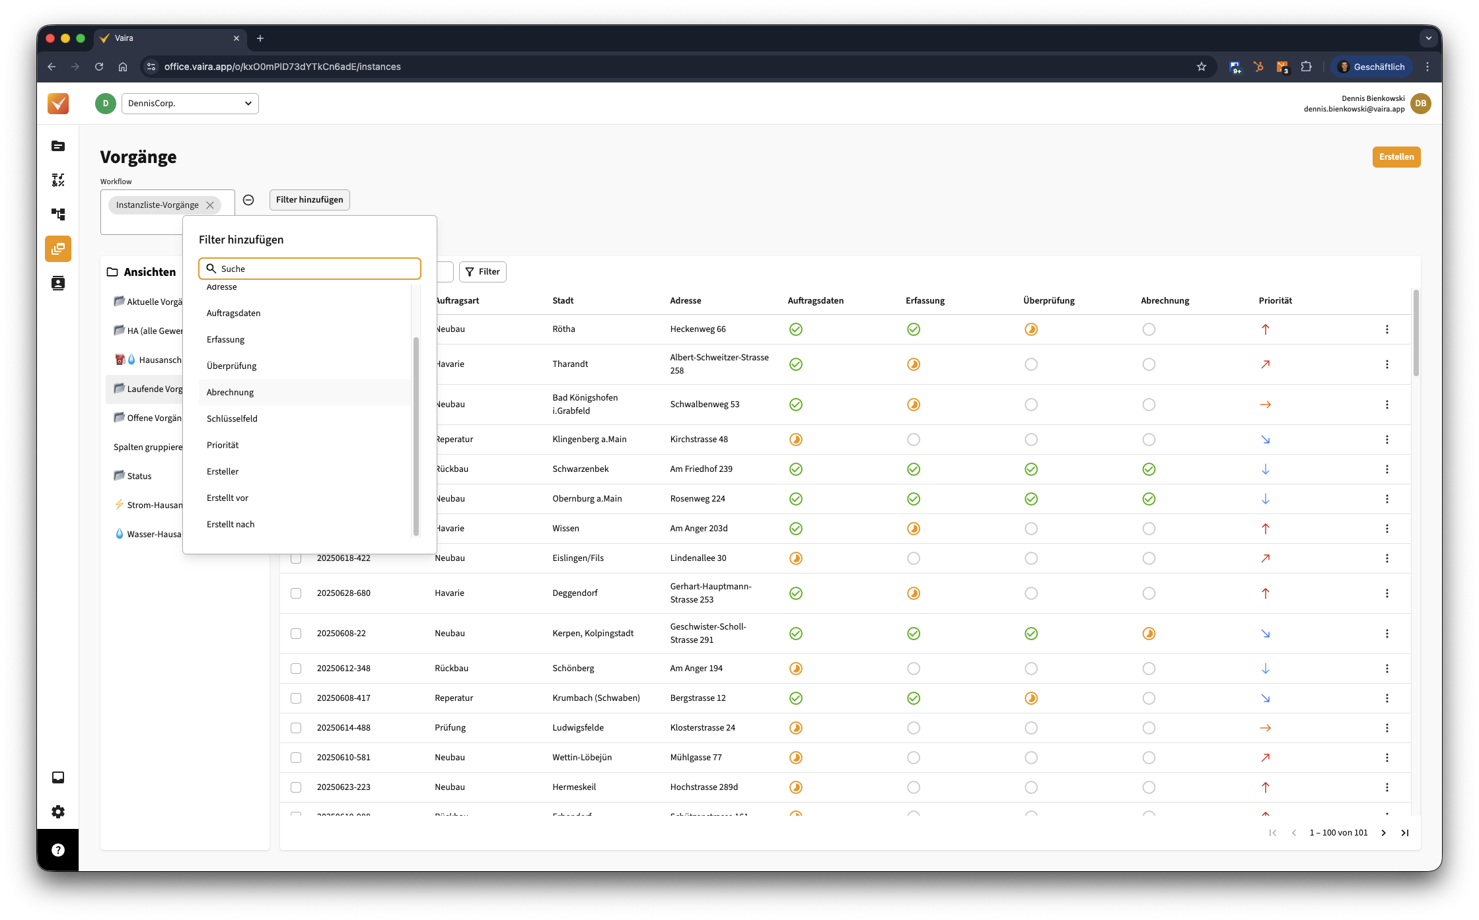The width and height of the screenshot is (1479, 920).
Task: Click the Filter hinzufügen button
Action: [x=309, y=200]
